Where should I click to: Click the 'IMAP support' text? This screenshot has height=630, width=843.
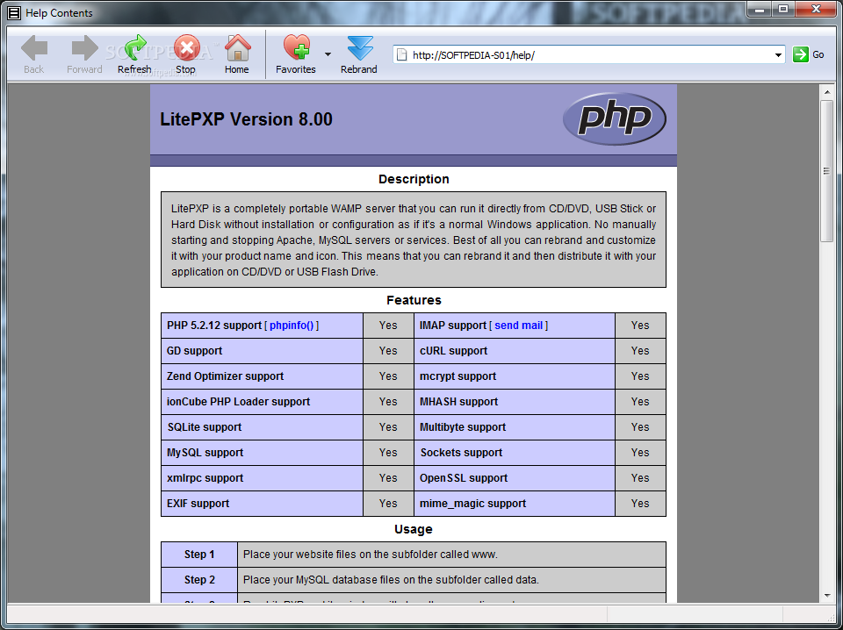point(453,326)
